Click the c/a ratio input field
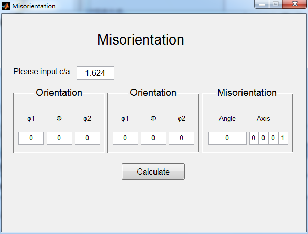Image resolution: width=308 pixels, height=234 pixels. pos(95,73)
